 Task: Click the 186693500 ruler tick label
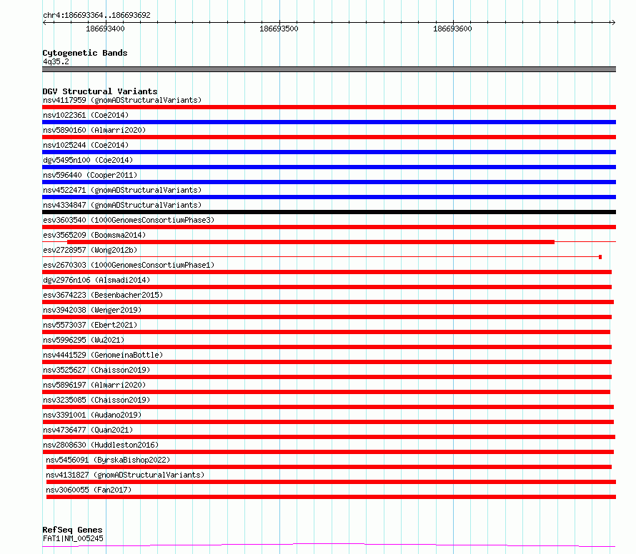coord(279,29)
